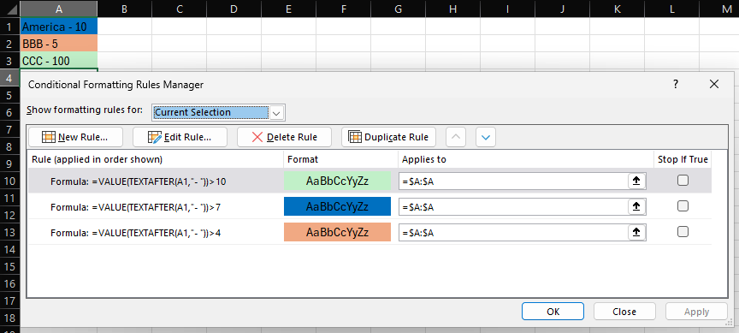Click the New Rule button

(75, 137)
